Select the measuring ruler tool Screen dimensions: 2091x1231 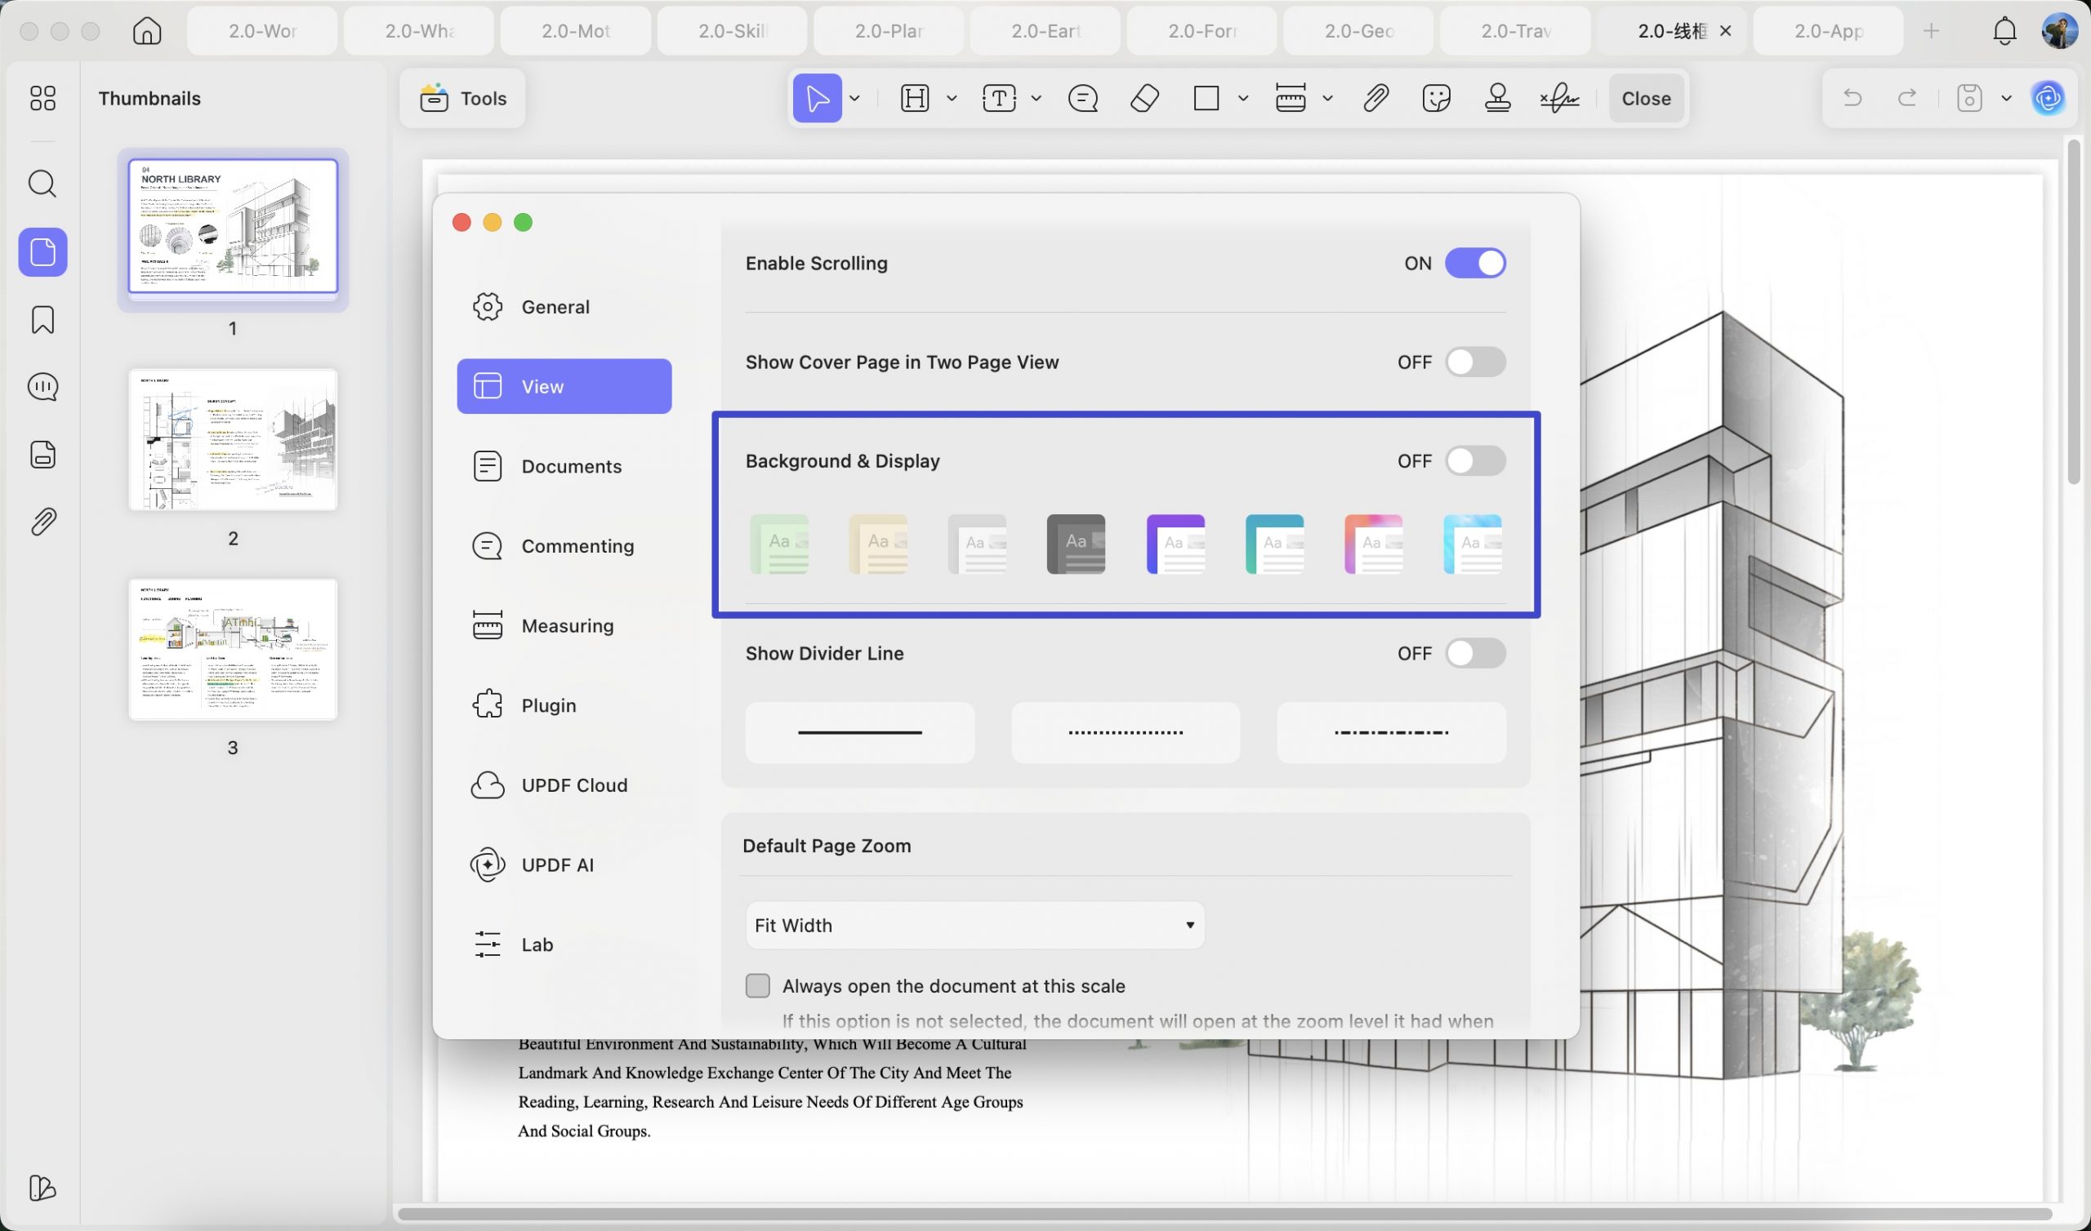point(1291,98)
